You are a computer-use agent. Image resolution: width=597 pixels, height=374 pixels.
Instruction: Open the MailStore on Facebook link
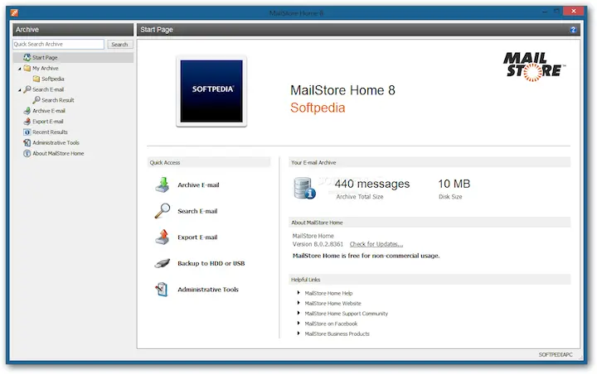[331, 324]
